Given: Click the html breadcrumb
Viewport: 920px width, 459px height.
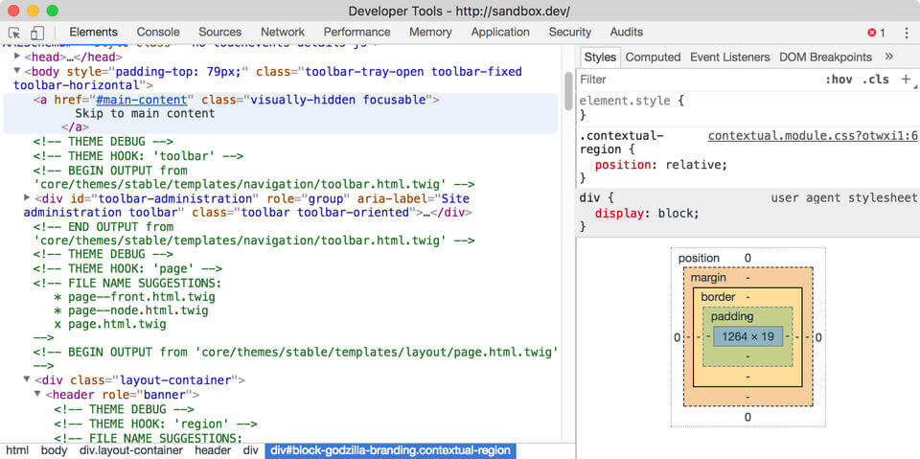Looking at the screenshot, I should pyautogui.click(x=17, y=450).
